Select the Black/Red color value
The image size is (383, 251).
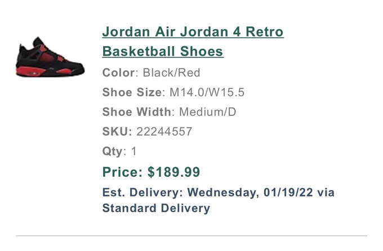[171, 73]
